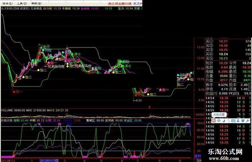Click the 安全区: 20.00 label
This screenshot has height=162, width=252.
coord(133,121)
